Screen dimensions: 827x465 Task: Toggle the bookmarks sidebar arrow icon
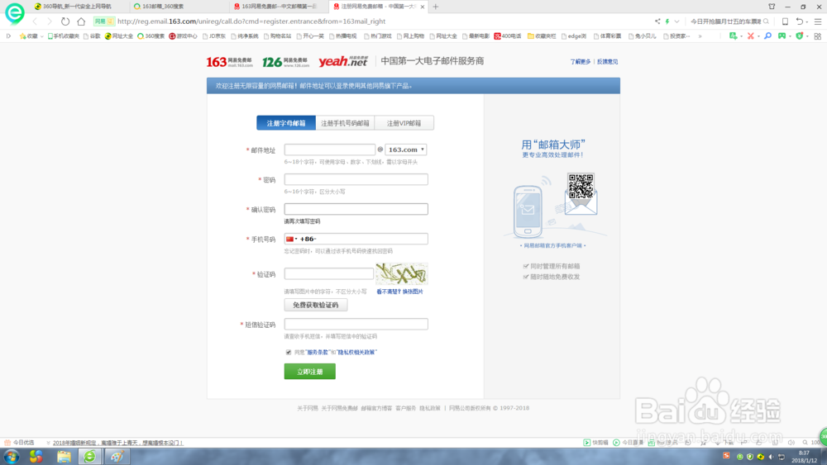(x=8, y=36)
